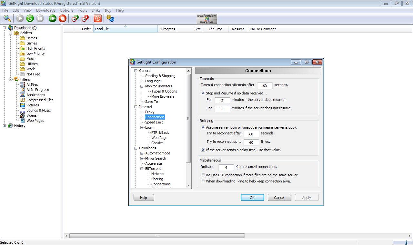Select the Videos filter

click(x=32, y=115)
